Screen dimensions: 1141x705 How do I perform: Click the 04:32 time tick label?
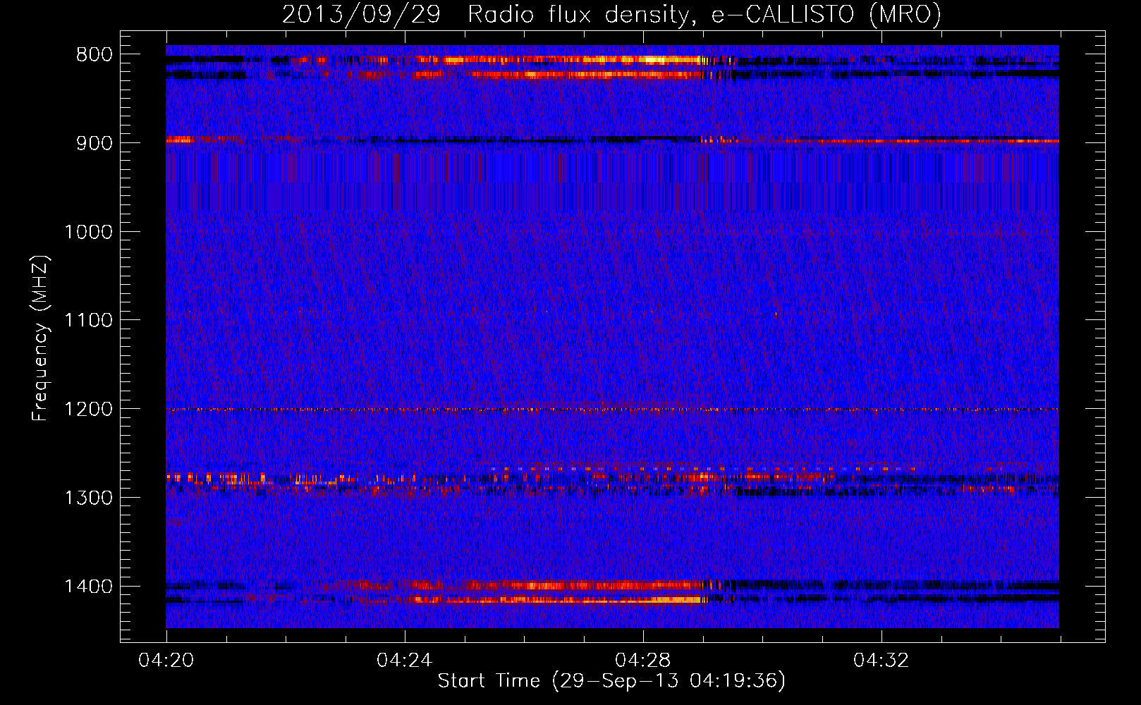[881, 661]
